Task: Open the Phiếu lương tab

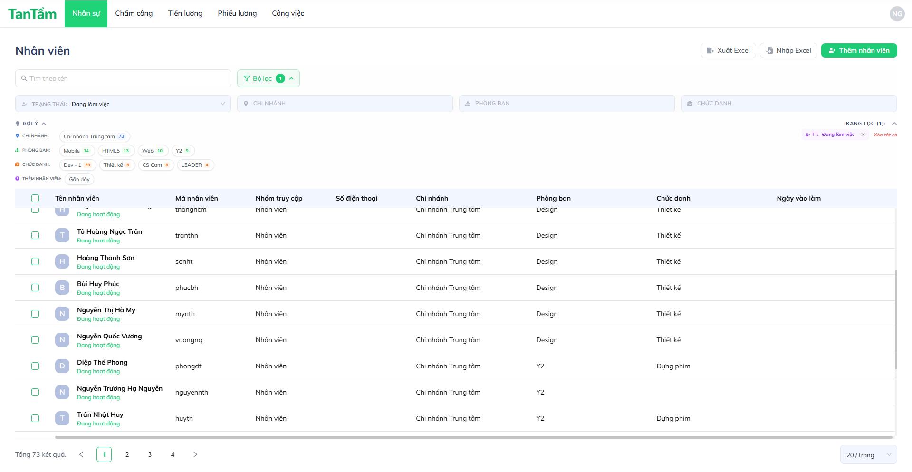Action: click(237, 13)
